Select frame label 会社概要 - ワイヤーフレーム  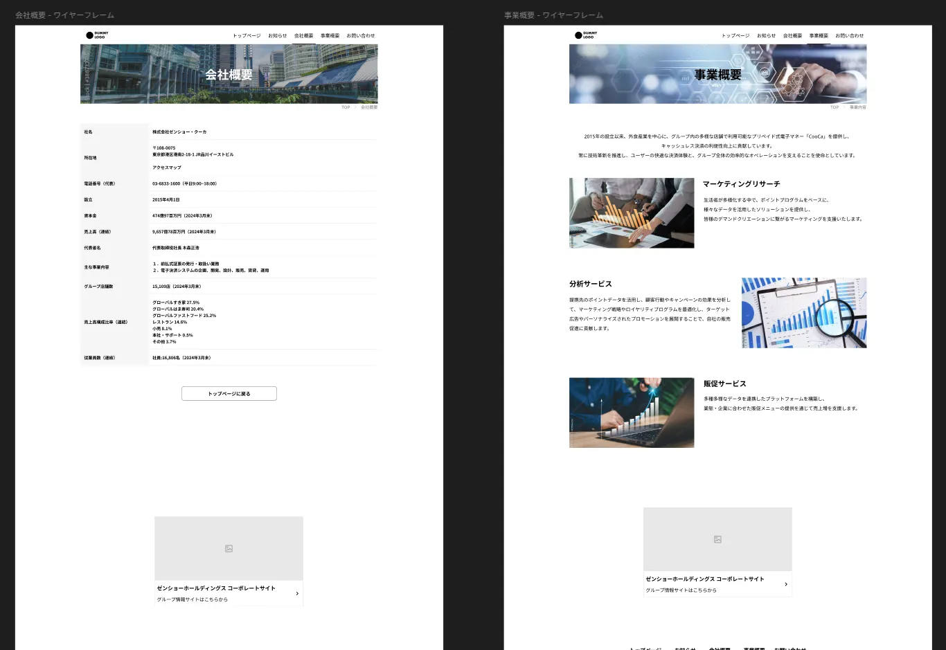coord(65,15)
